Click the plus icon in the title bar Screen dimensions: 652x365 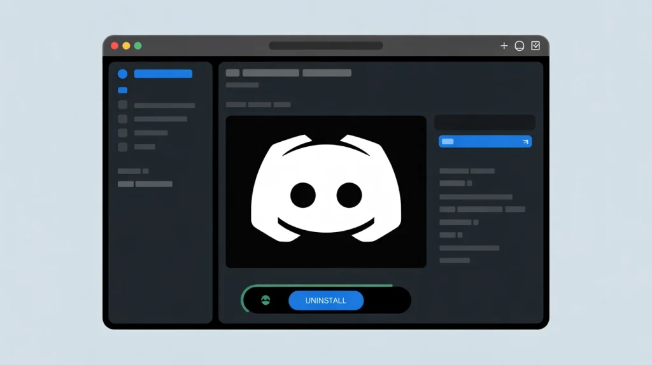click(x=504, y=46)
